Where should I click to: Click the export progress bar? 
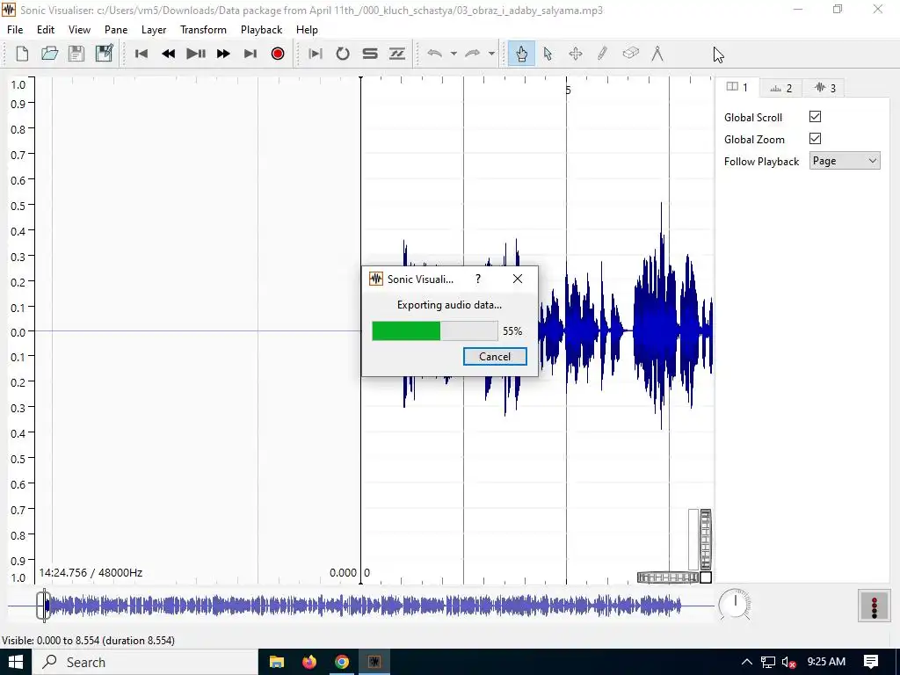point(434,331)
